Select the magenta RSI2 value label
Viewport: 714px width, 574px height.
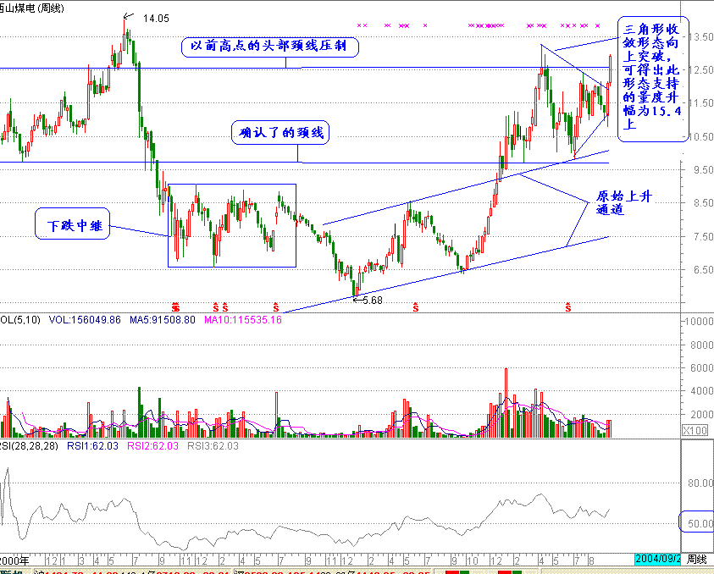coord(153,445)
